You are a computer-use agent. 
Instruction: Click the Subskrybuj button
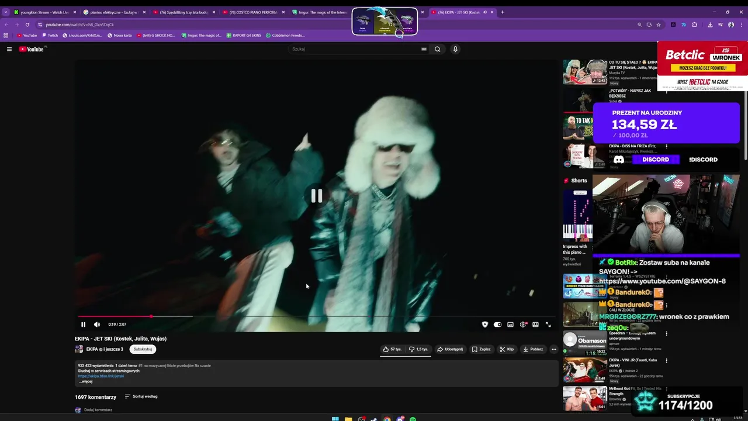[143, 349]
